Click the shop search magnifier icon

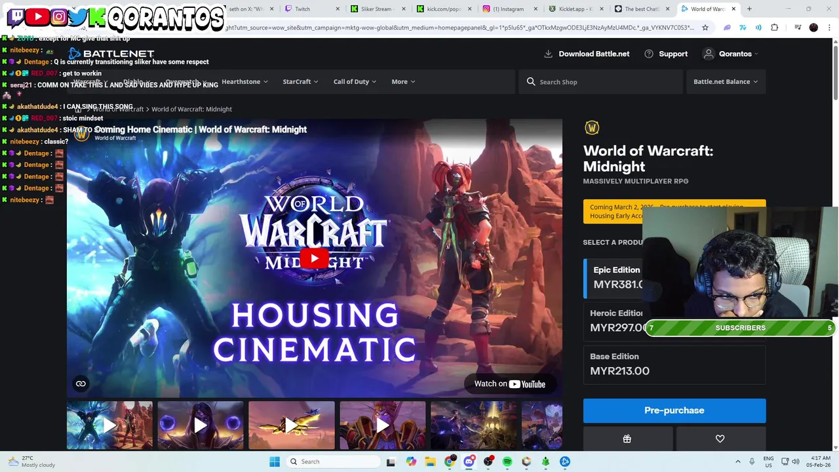[531, 81]
